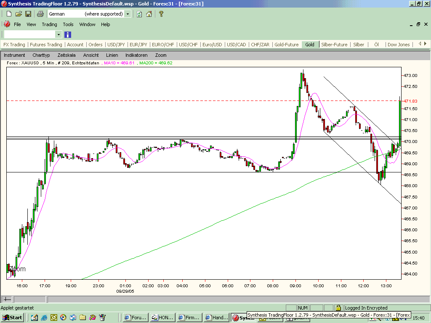431x323 pixels.
Task: Open the View menu
Action: click(31, 24)
